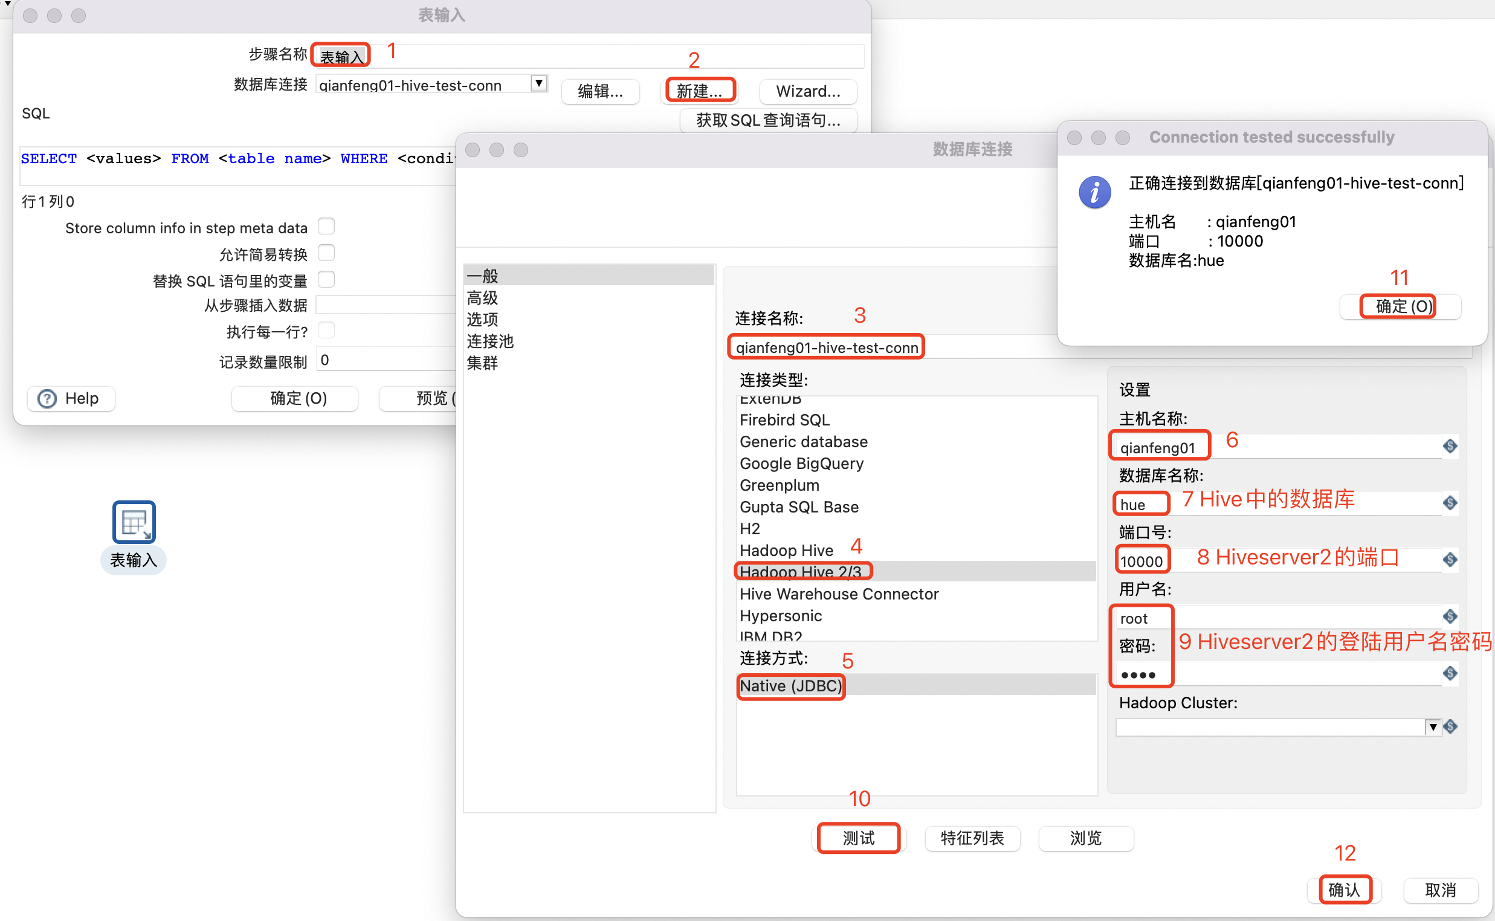Click 确认 to save the connection
The image size is (1495, 921).
pos(1344,890)
